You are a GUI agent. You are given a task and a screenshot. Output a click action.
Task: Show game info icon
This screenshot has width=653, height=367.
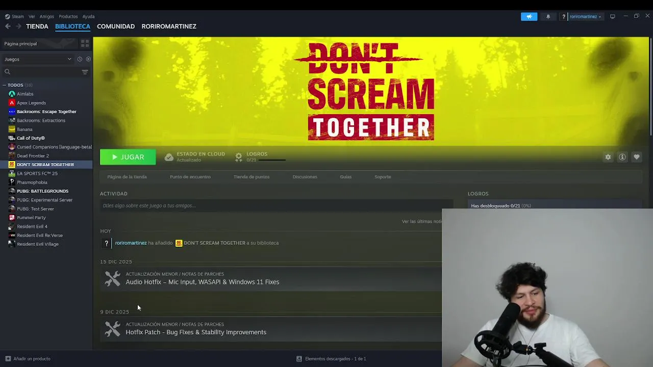[x=622, y=157]
